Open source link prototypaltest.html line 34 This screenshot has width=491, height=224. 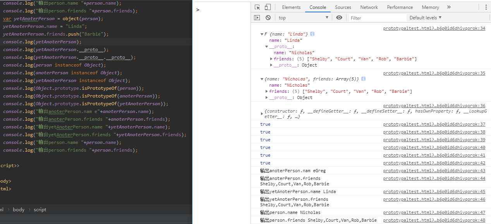(434, 28)
